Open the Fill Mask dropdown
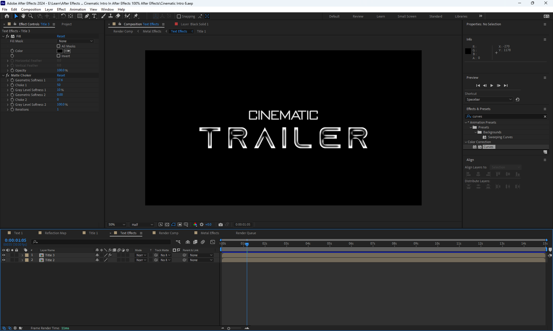553x331 pixels. coord(75,41)
